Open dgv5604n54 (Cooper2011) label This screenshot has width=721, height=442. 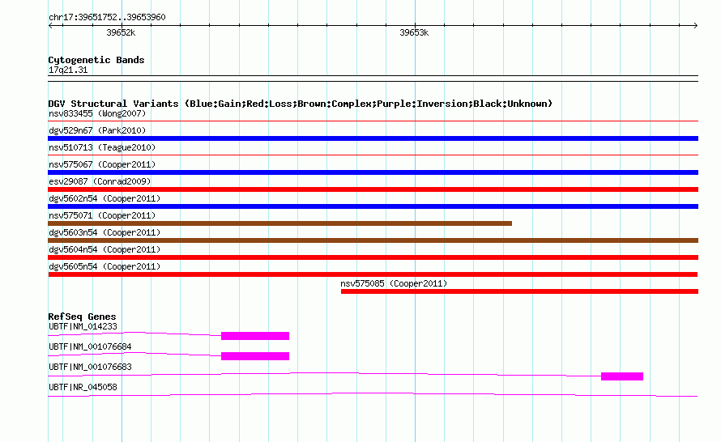pos(105,249)
